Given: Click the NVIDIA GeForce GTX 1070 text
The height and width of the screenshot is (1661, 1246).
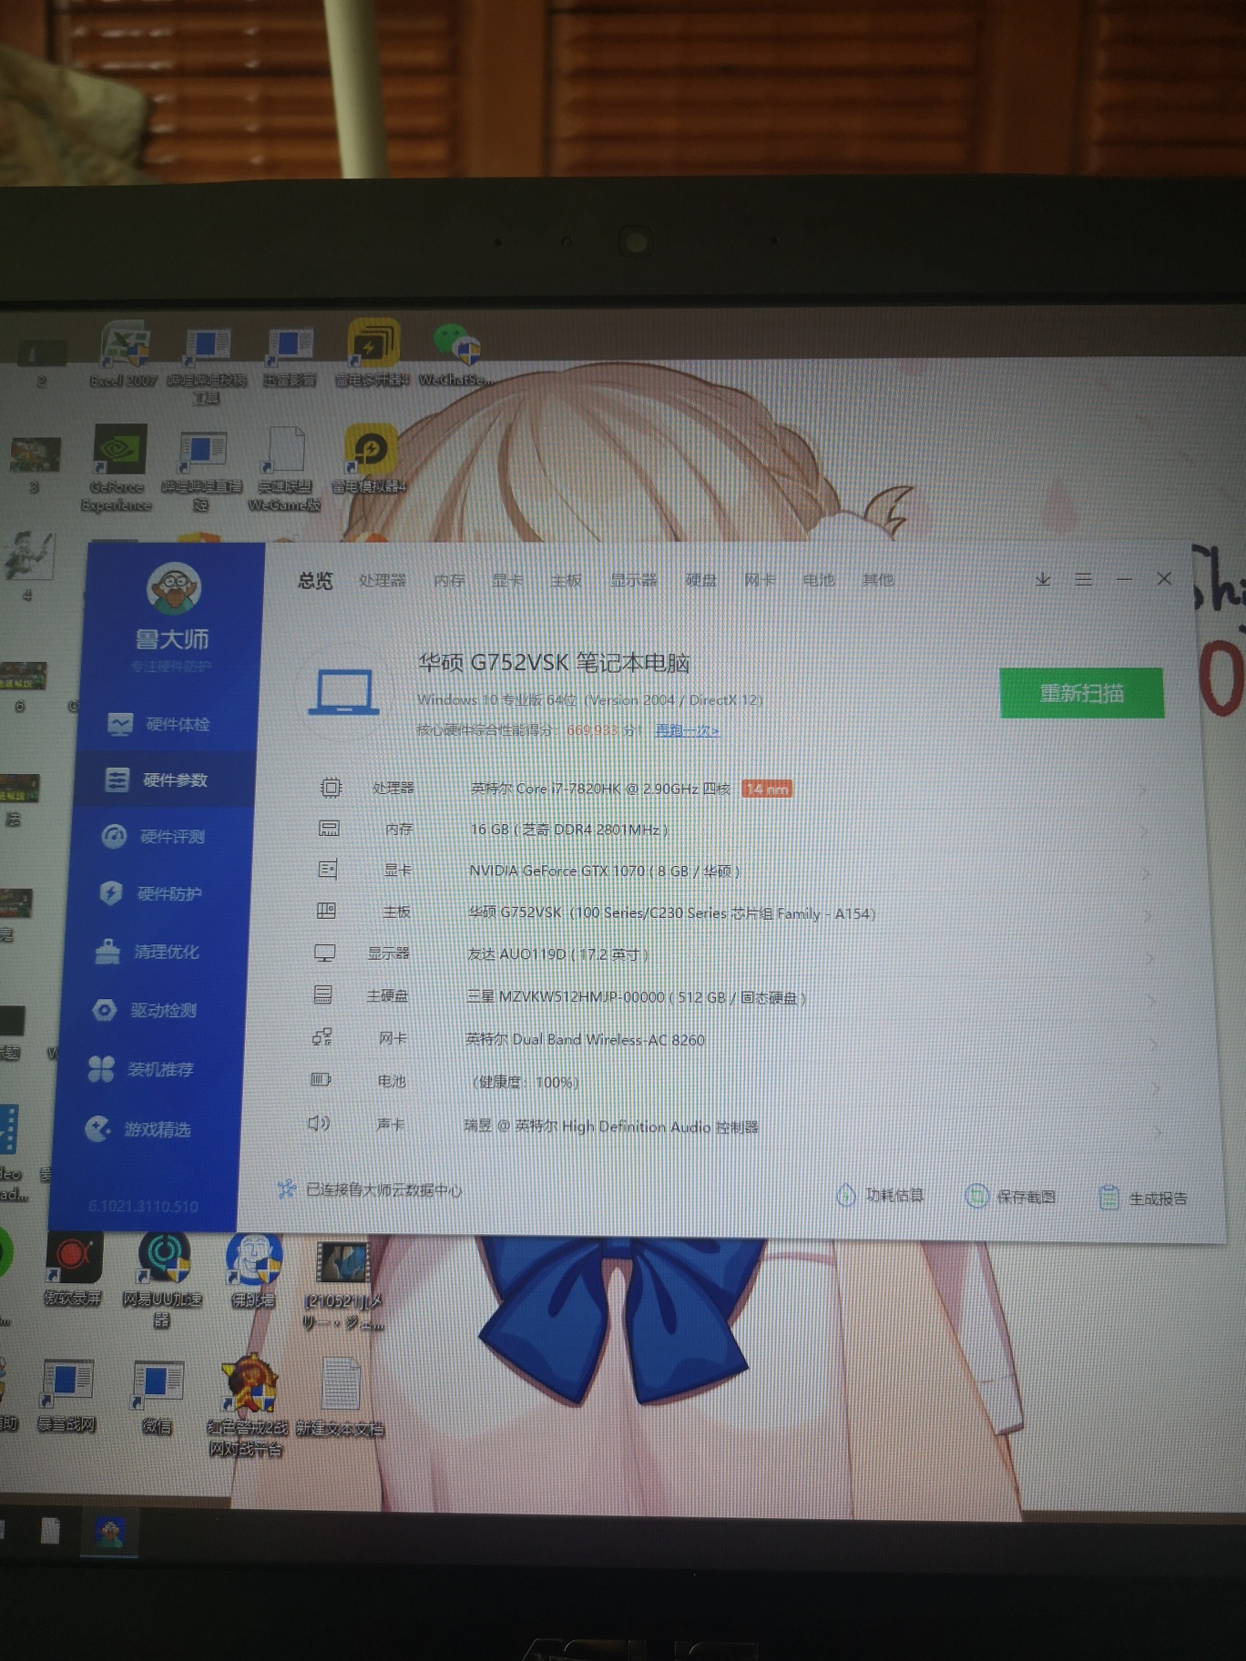Looking at the screenshot, I should [x=604, y=871].
